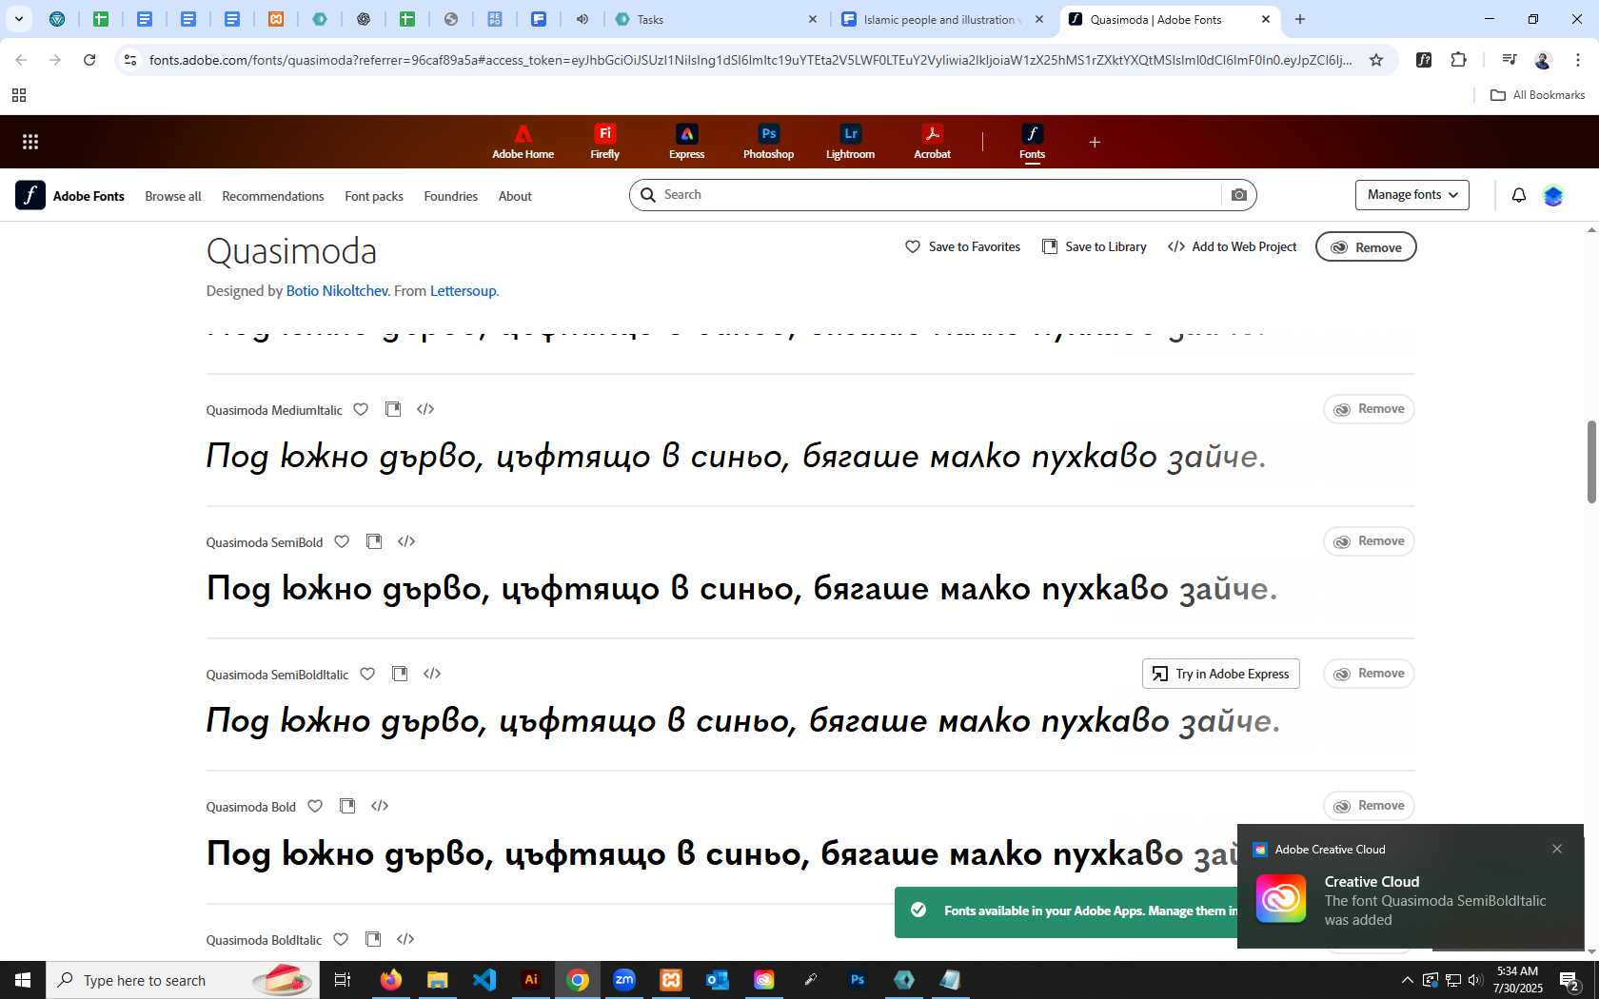This screenshot has width=1599, height=999.
Task: Click the browser address bar
Action: (x=750, y=60)
